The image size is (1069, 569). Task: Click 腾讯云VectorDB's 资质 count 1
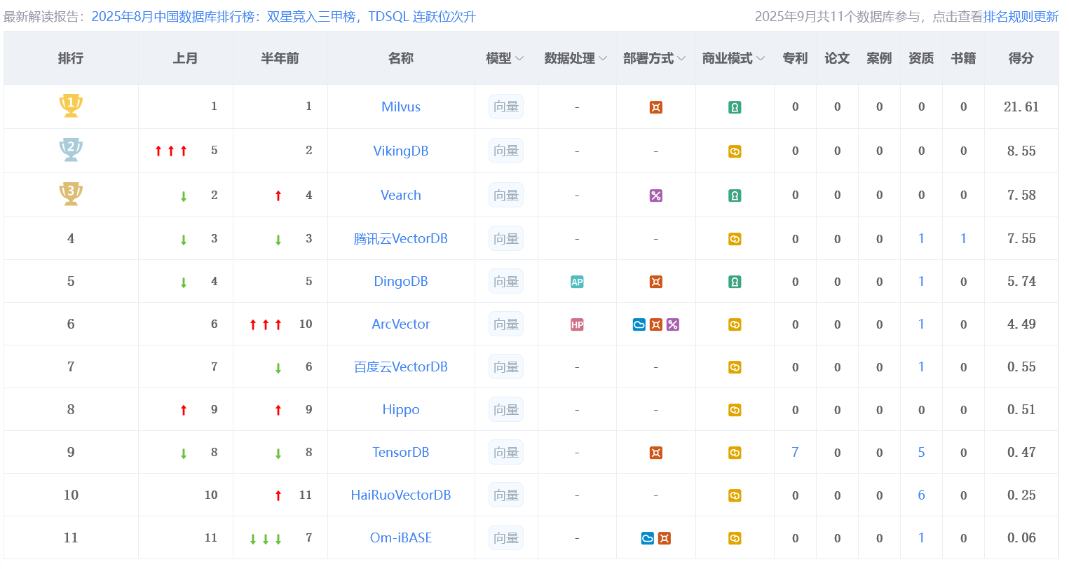click(921, 238)
